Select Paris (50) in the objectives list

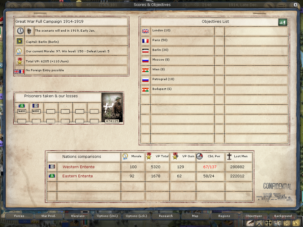[160, 40]
